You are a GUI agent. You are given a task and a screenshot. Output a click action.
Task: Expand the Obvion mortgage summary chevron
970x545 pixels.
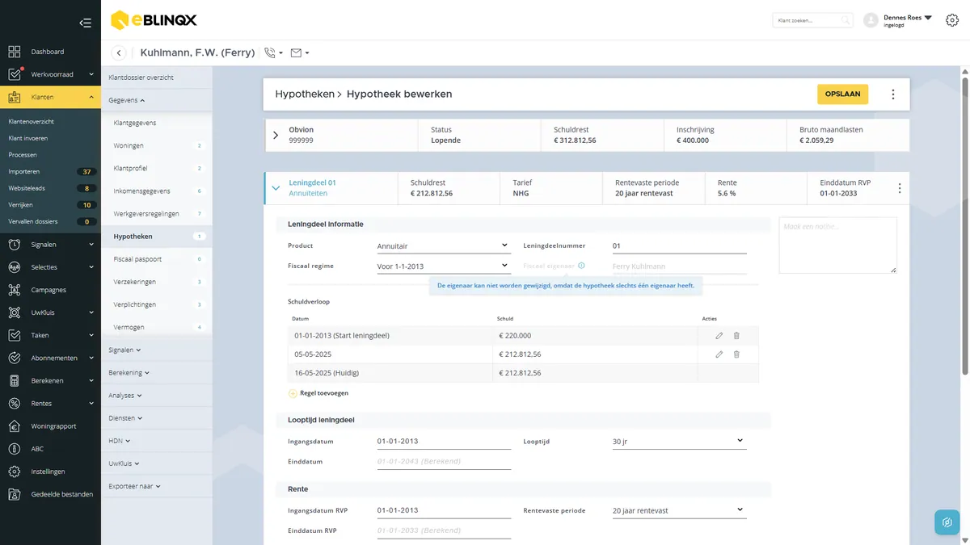pyautogui.click(x=276, y=135)
